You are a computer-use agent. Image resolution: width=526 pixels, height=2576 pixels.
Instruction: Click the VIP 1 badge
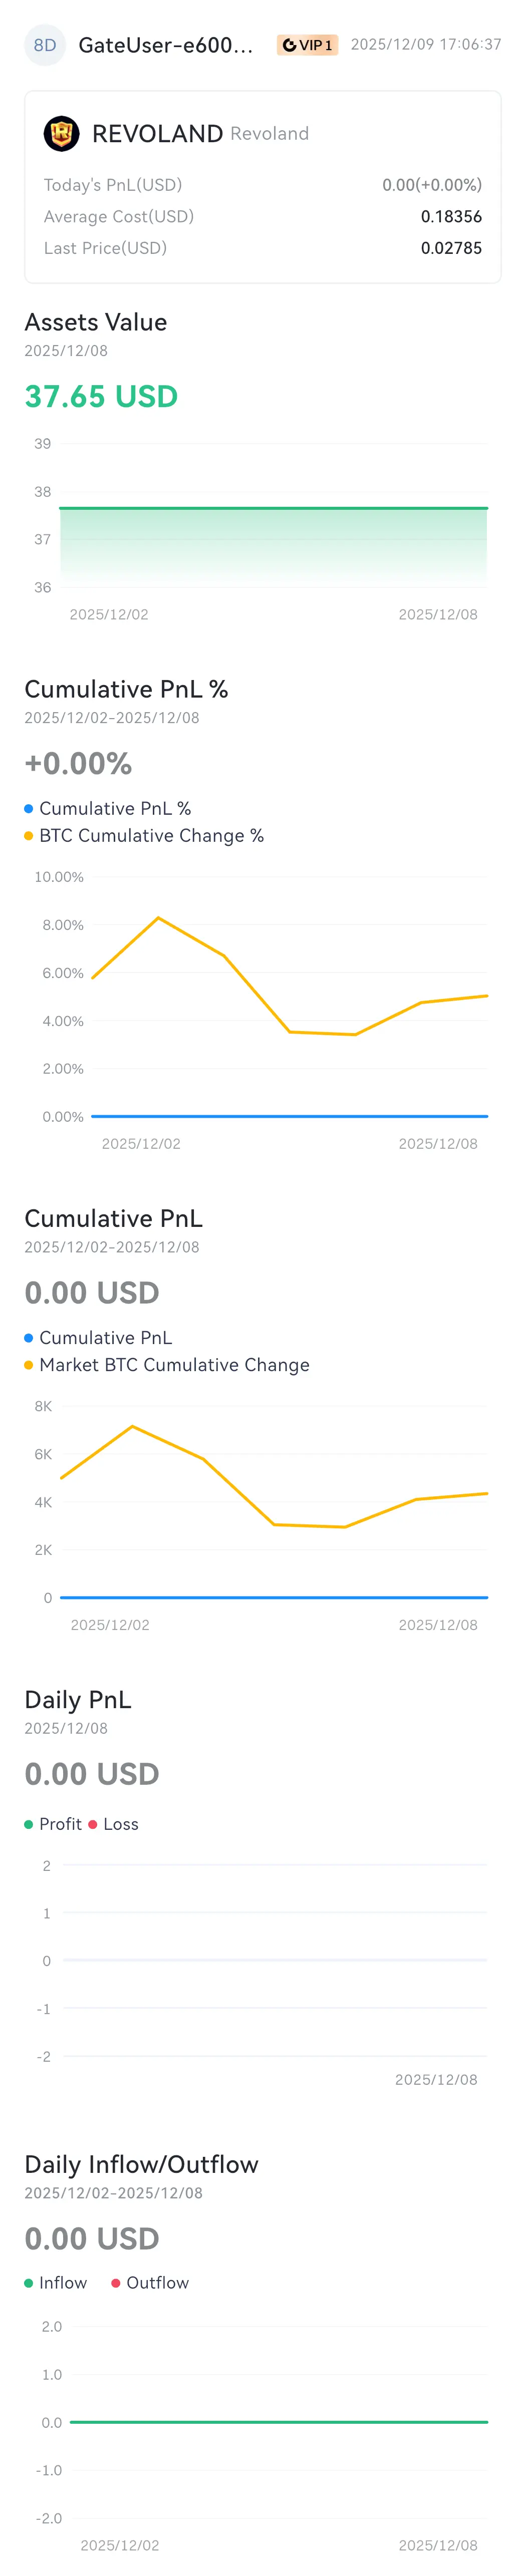[x=307, y=45]
